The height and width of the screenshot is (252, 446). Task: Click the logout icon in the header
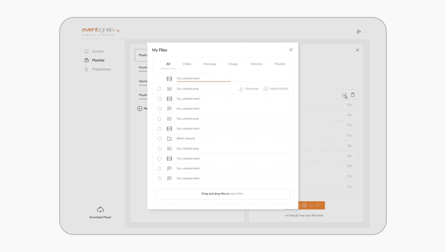pyautogui.click(x=359, y=31)
